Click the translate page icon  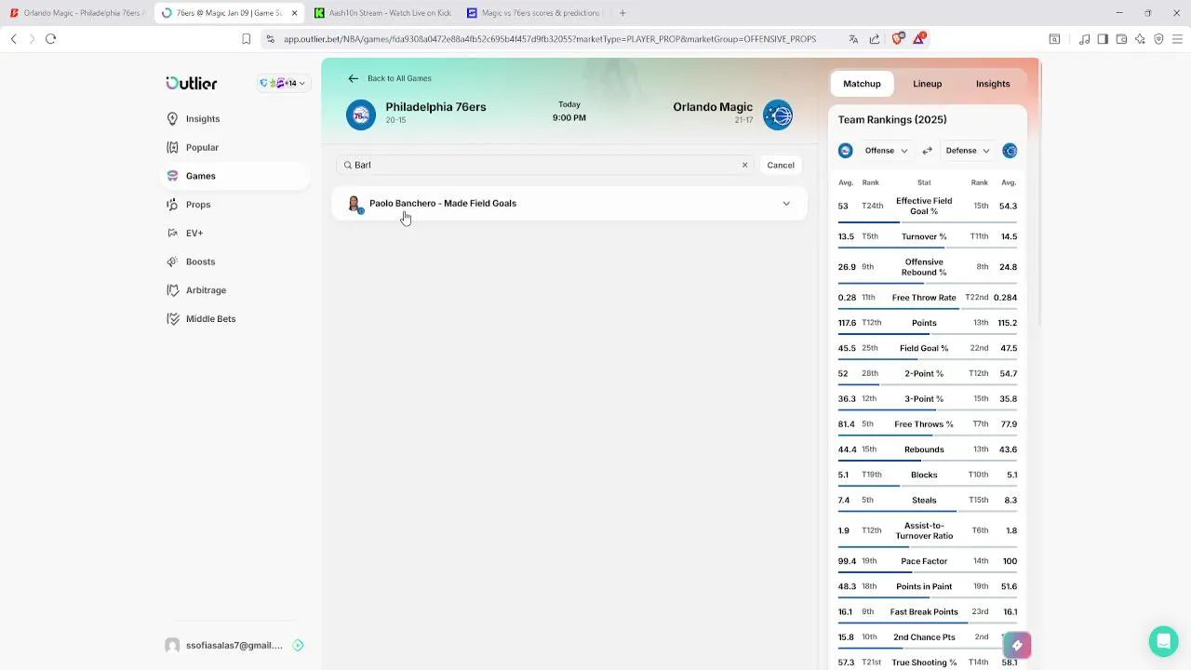click(853, 39)
